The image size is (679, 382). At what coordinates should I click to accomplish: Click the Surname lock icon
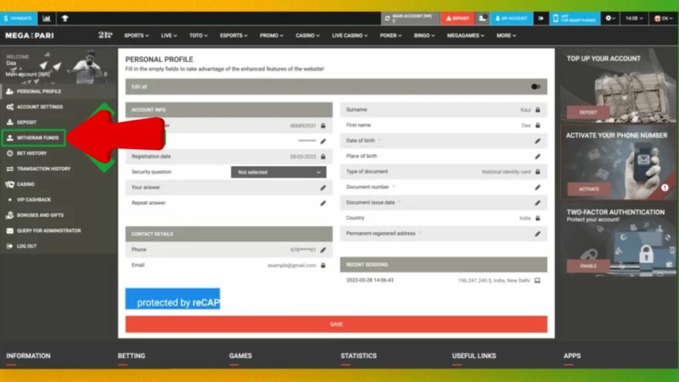(538, 109)
